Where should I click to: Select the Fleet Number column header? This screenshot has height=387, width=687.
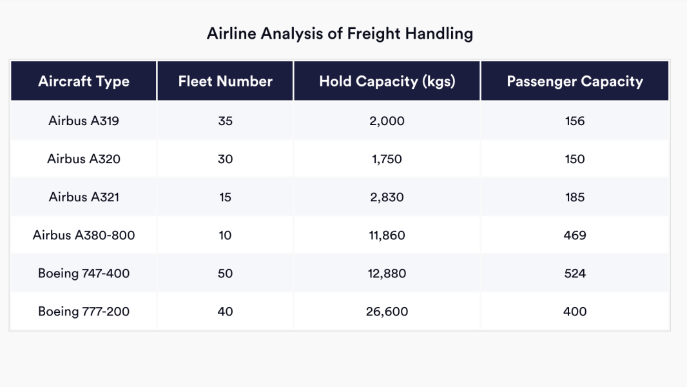(226, 81)
